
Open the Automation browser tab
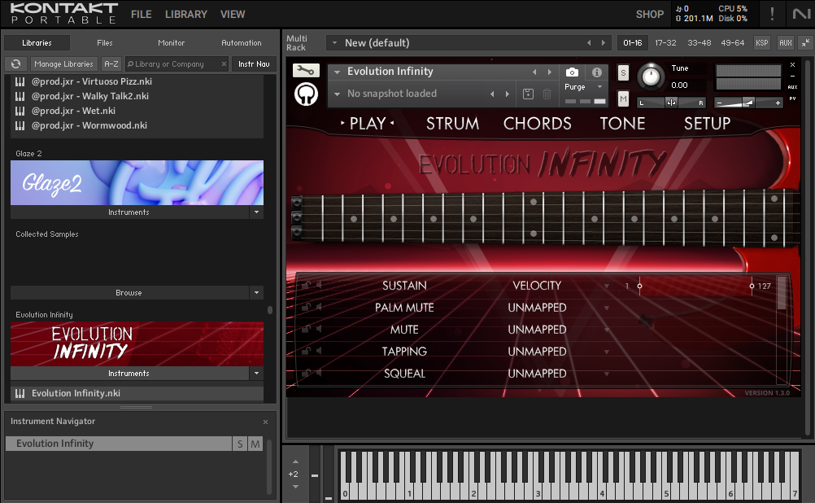pyautogui.click(x=242, y=42)
